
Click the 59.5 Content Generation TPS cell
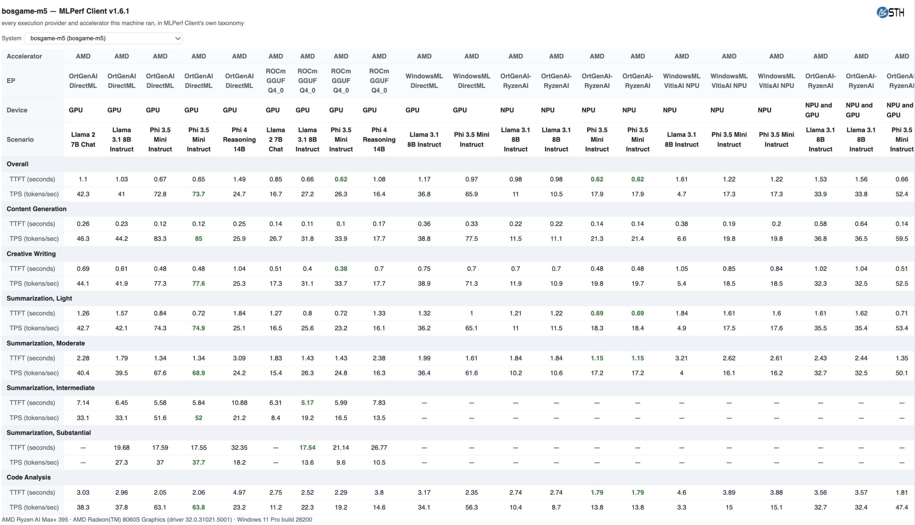coord(901,239)
